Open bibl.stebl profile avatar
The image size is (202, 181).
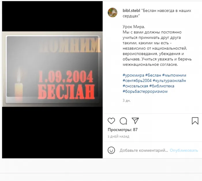tap(113, 12)
